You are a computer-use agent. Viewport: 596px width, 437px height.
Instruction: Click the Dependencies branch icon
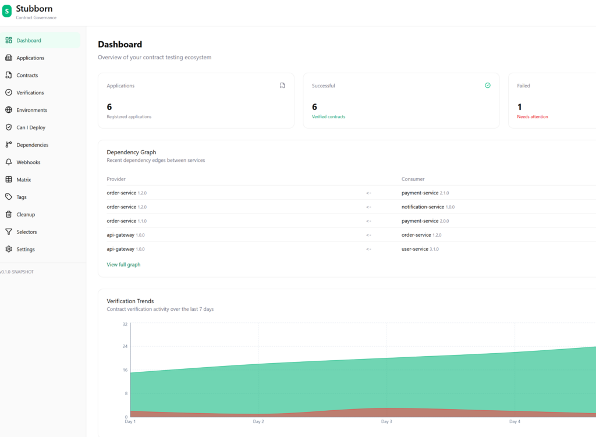coord(9,145)
